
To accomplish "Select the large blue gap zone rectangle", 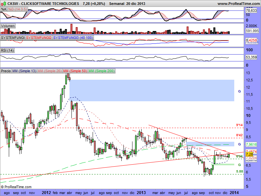I will (152, 90).
